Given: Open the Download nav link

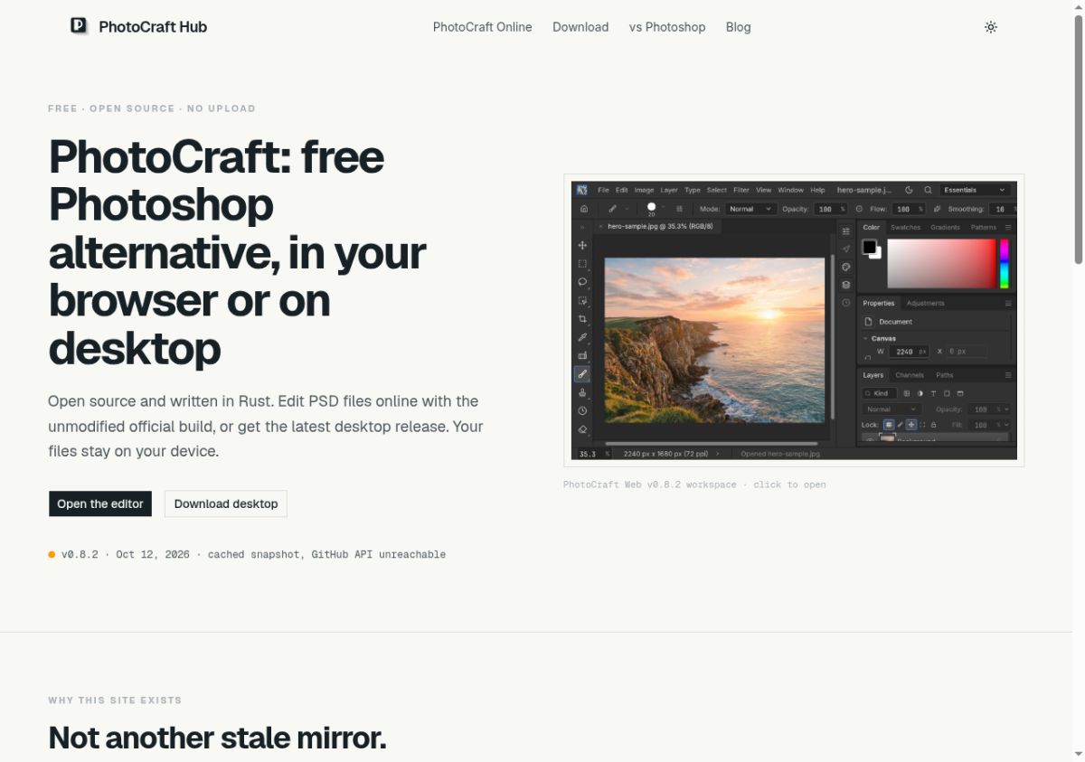Looking at the screenshot, I should (580, 27).
